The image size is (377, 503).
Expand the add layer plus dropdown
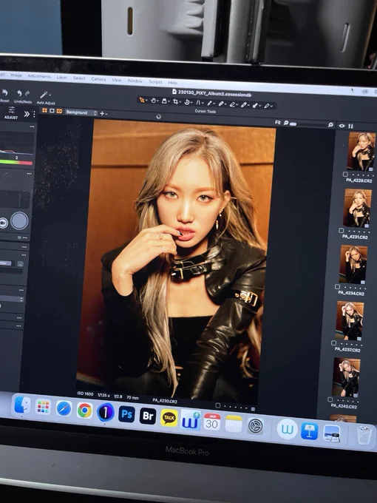(103, 114)
